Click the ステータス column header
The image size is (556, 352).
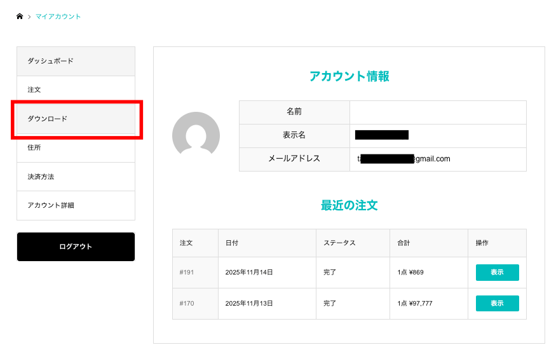click(339, 243)
